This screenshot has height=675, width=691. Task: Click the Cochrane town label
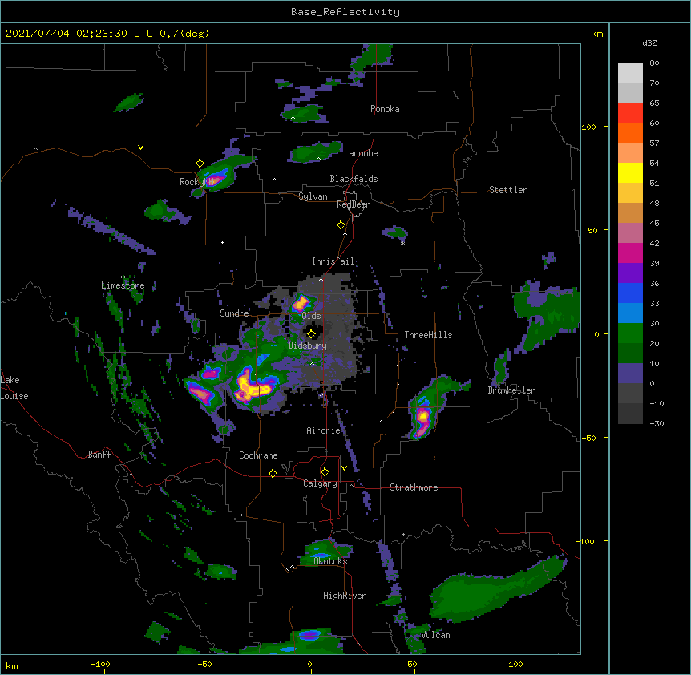coord(258,455)
